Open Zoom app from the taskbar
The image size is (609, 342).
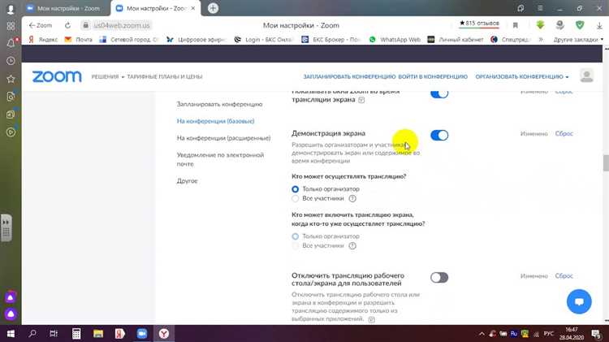pyautogui.click(x=142, y=333)
